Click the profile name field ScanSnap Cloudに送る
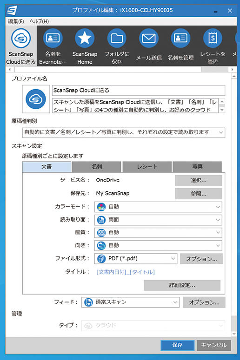The width and height of the screenshot is (240, 360). point(139,90)
